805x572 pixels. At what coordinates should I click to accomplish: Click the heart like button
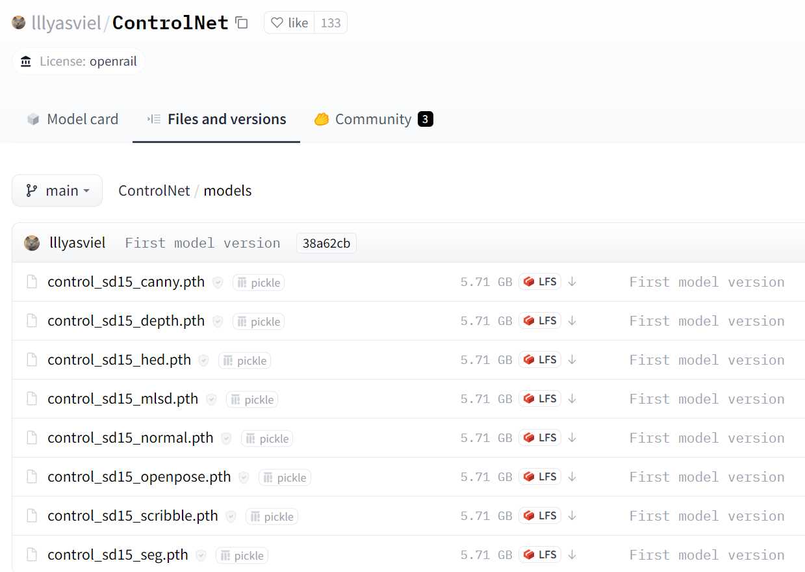point(289,23)
